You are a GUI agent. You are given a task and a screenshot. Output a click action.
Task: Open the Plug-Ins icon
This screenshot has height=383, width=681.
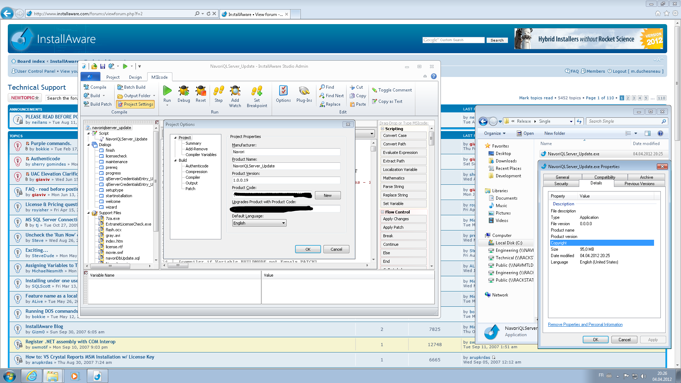(x=304, y=91)
